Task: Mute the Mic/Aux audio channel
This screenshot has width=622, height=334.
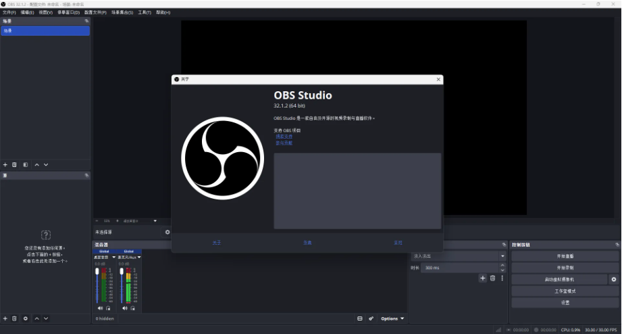Action: 124,308
